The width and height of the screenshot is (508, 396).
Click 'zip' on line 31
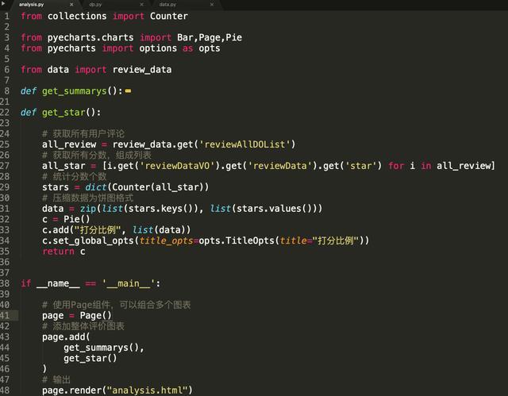[x=88, y=209]
